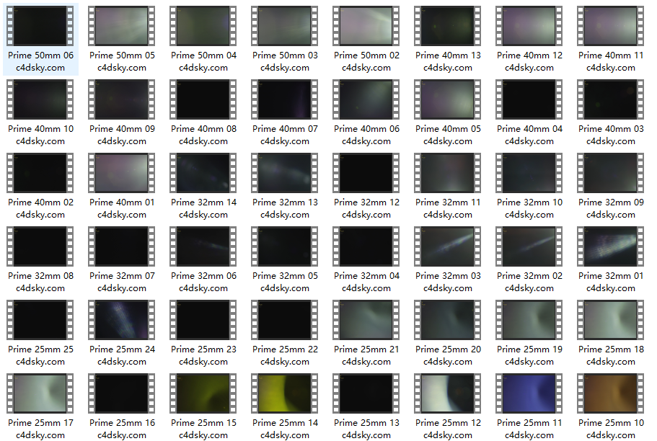
Task: Click the Prime 32mm 13 video thumbnail
Action: click(x=284, y=172)
